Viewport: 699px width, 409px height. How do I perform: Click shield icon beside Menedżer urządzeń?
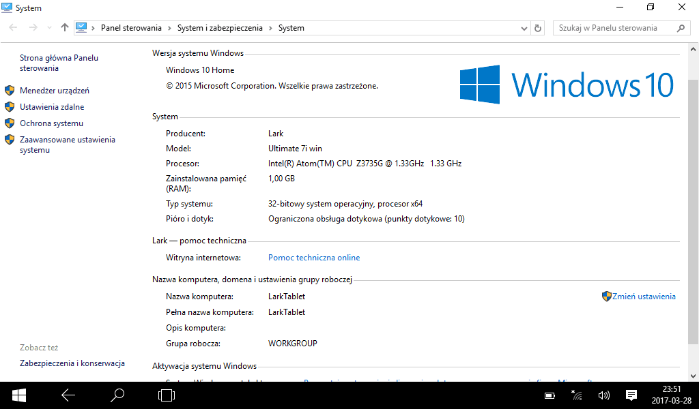pyautogui.click(x=10, y=91)
